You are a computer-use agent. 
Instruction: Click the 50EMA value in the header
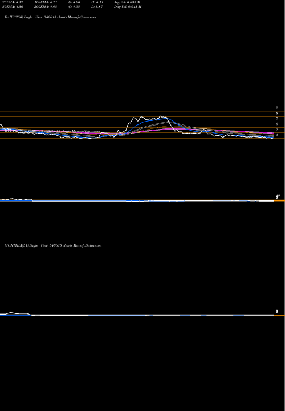[12, 7]
